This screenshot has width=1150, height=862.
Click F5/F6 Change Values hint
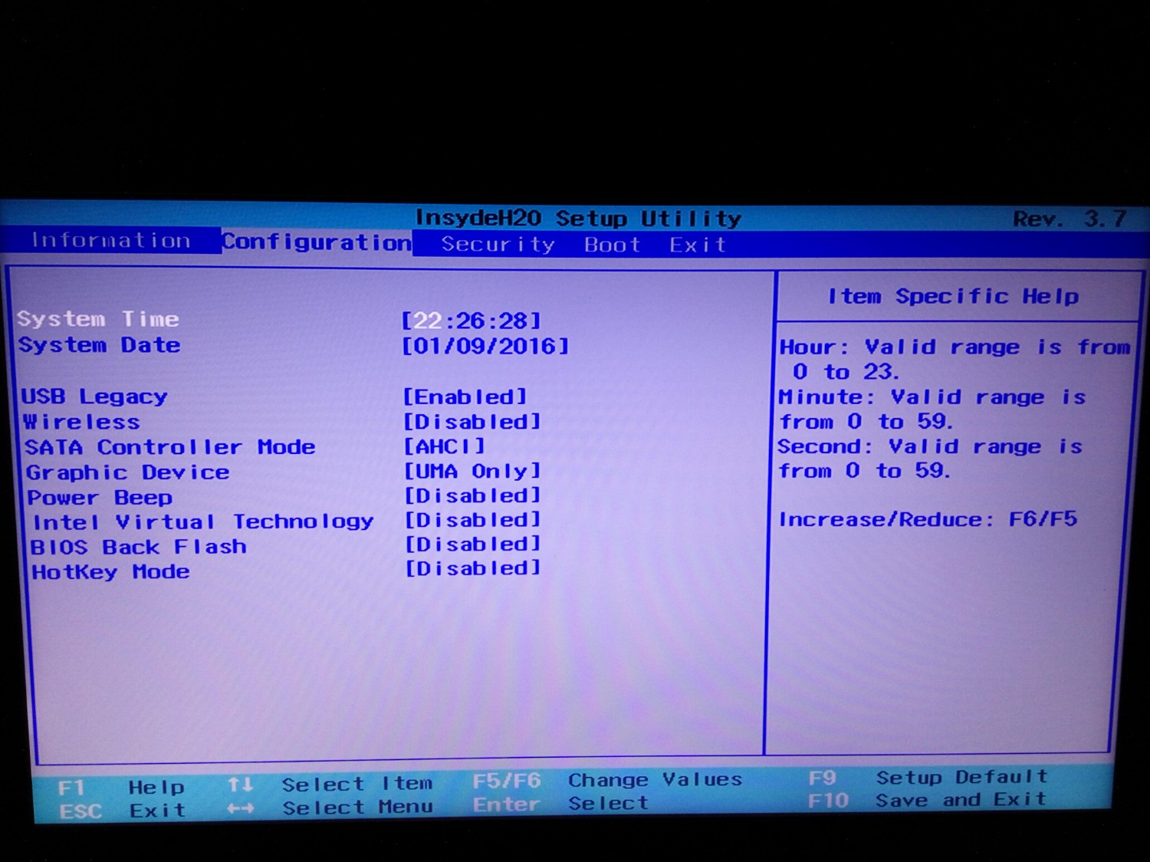(x=607, y=781)
